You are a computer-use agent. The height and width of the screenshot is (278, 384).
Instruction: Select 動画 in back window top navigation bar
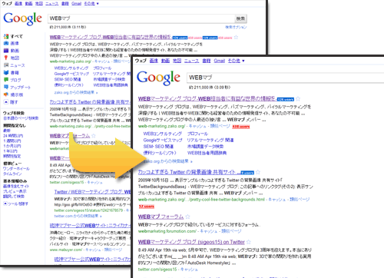pyautogui.click(x=28, y=3)
